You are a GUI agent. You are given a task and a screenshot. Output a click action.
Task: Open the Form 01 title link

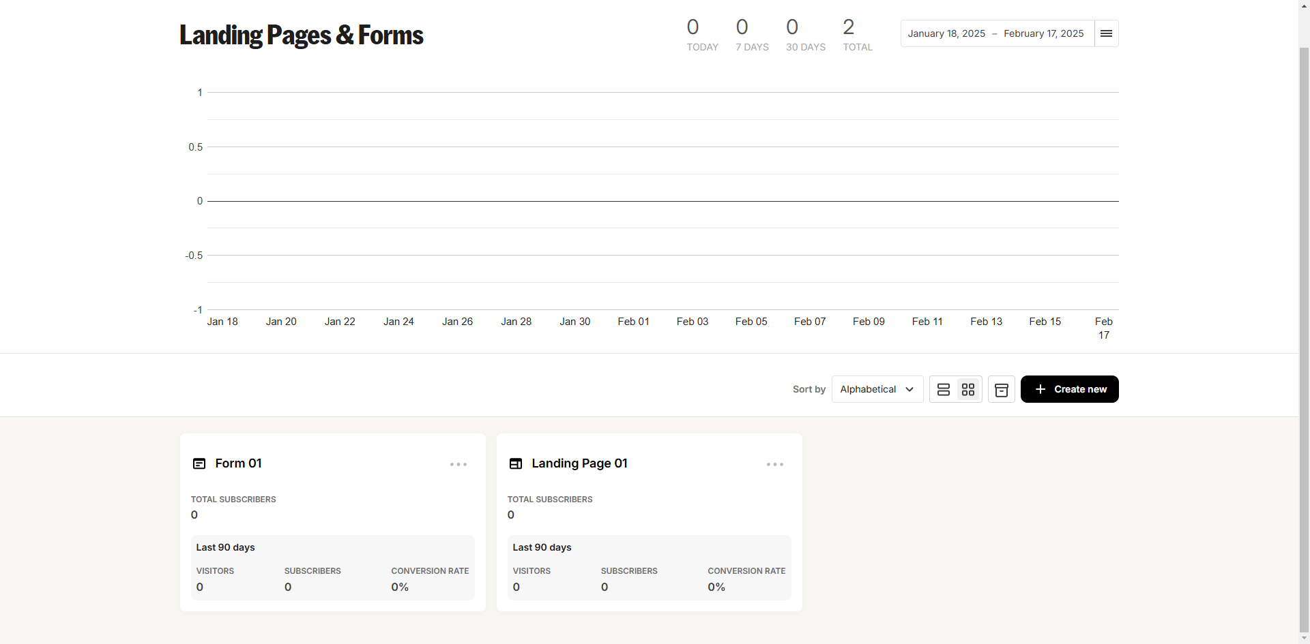click(238, 463)
